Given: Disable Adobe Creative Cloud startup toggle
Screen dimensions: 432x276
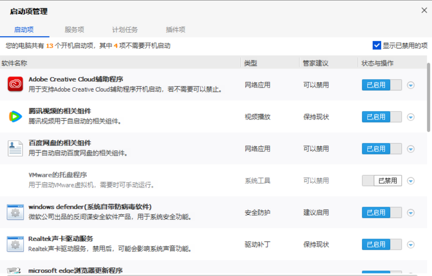Looking at the screenshot, I should coord(382,85).
